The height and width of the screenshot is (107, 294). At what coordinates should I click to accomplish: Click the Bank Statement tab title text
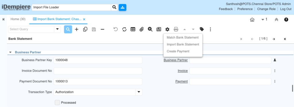tap(20, 39)
